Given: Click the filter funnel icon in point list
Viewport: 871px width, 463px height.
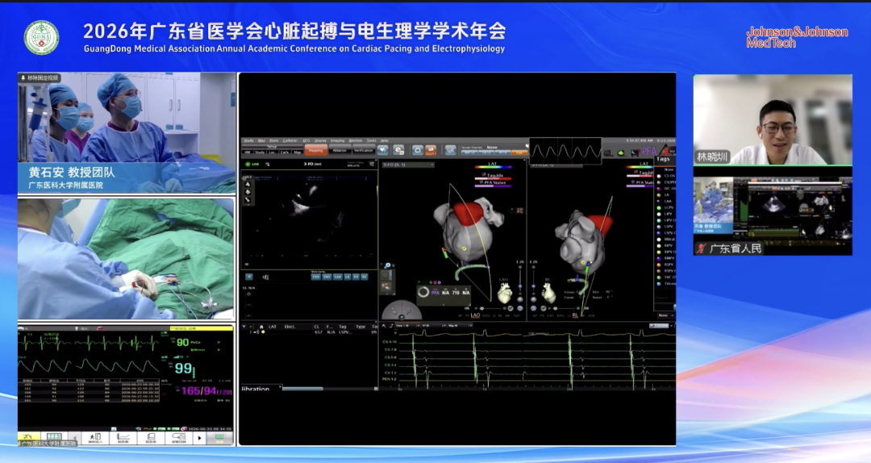Looking at the screenshot, I should 245,327.
